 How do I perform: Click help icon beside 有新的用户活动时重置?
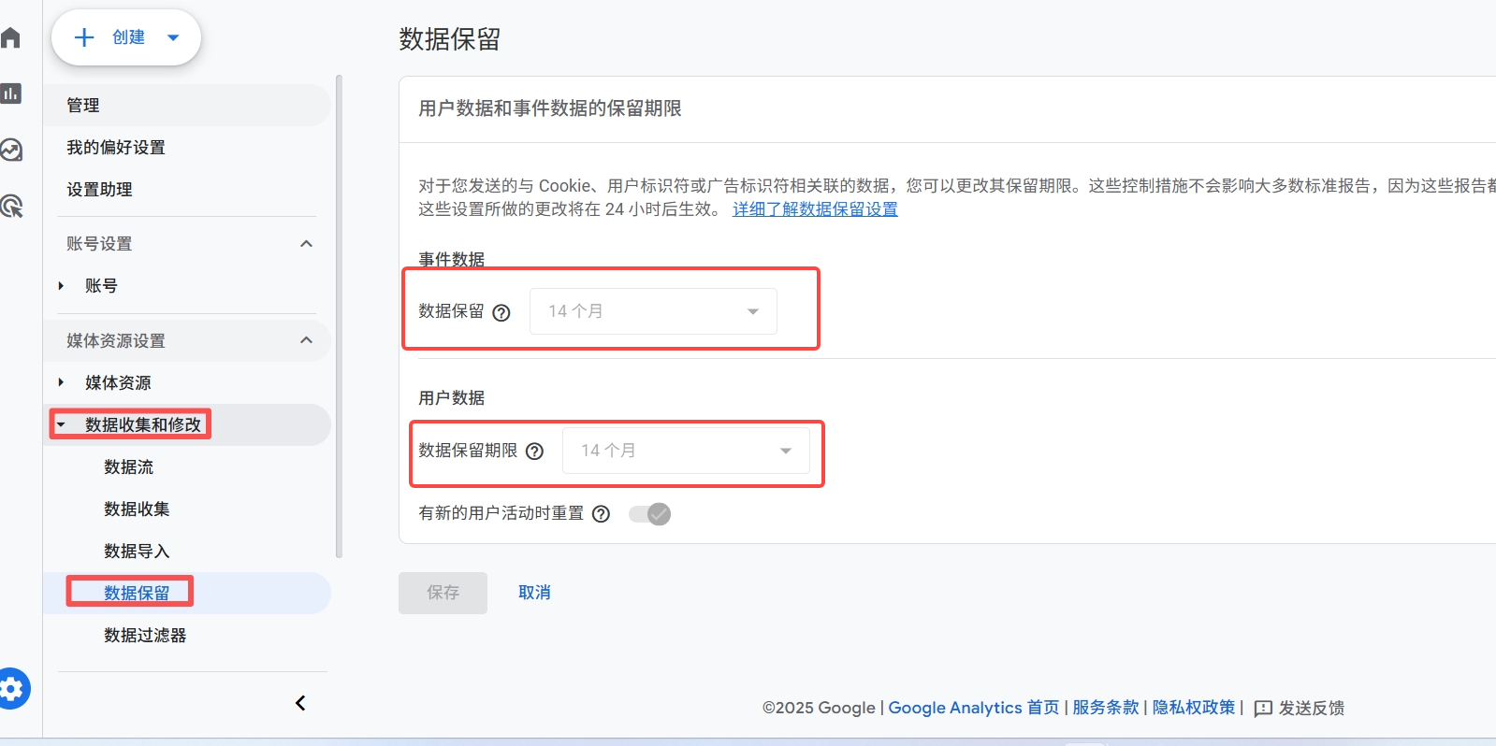point(601,514)
